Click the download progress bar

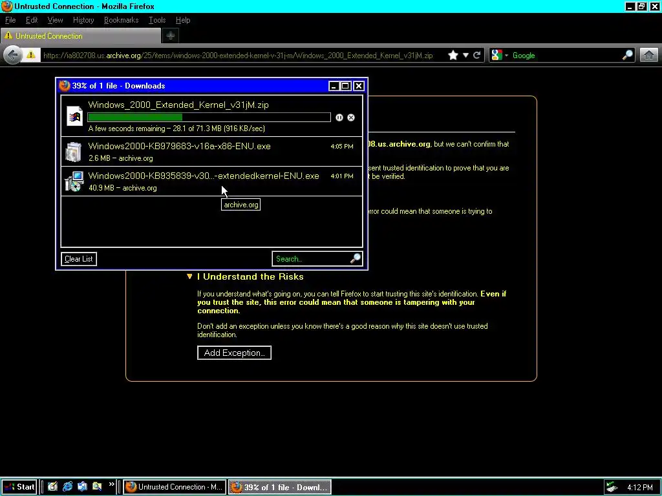[209, 118]
